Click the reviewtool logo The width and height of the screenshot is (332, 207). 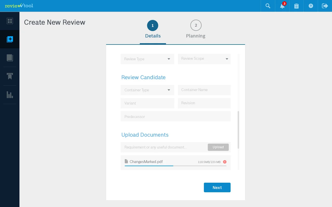point(19,5)
